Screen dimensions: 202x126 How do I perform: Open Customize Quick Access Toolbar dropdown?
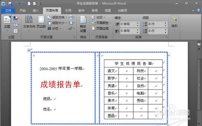(x=40, y=4)
